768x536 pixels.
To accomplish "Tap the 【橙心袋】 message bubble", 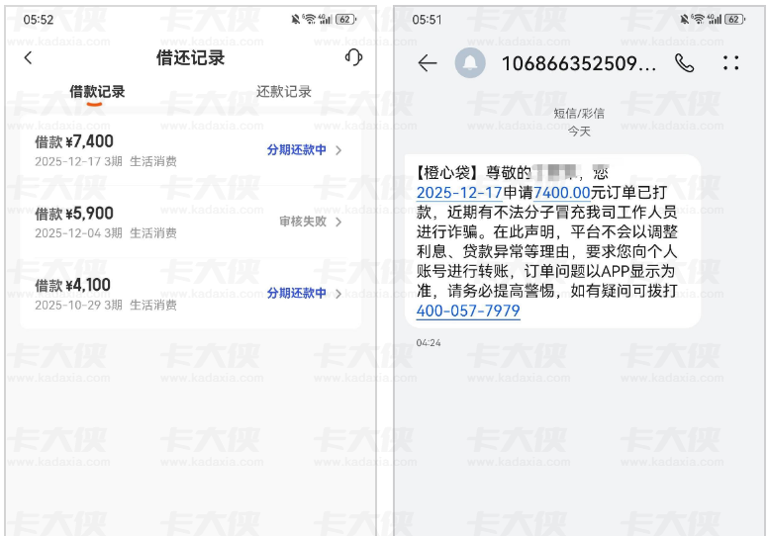I will click(552, 241).
